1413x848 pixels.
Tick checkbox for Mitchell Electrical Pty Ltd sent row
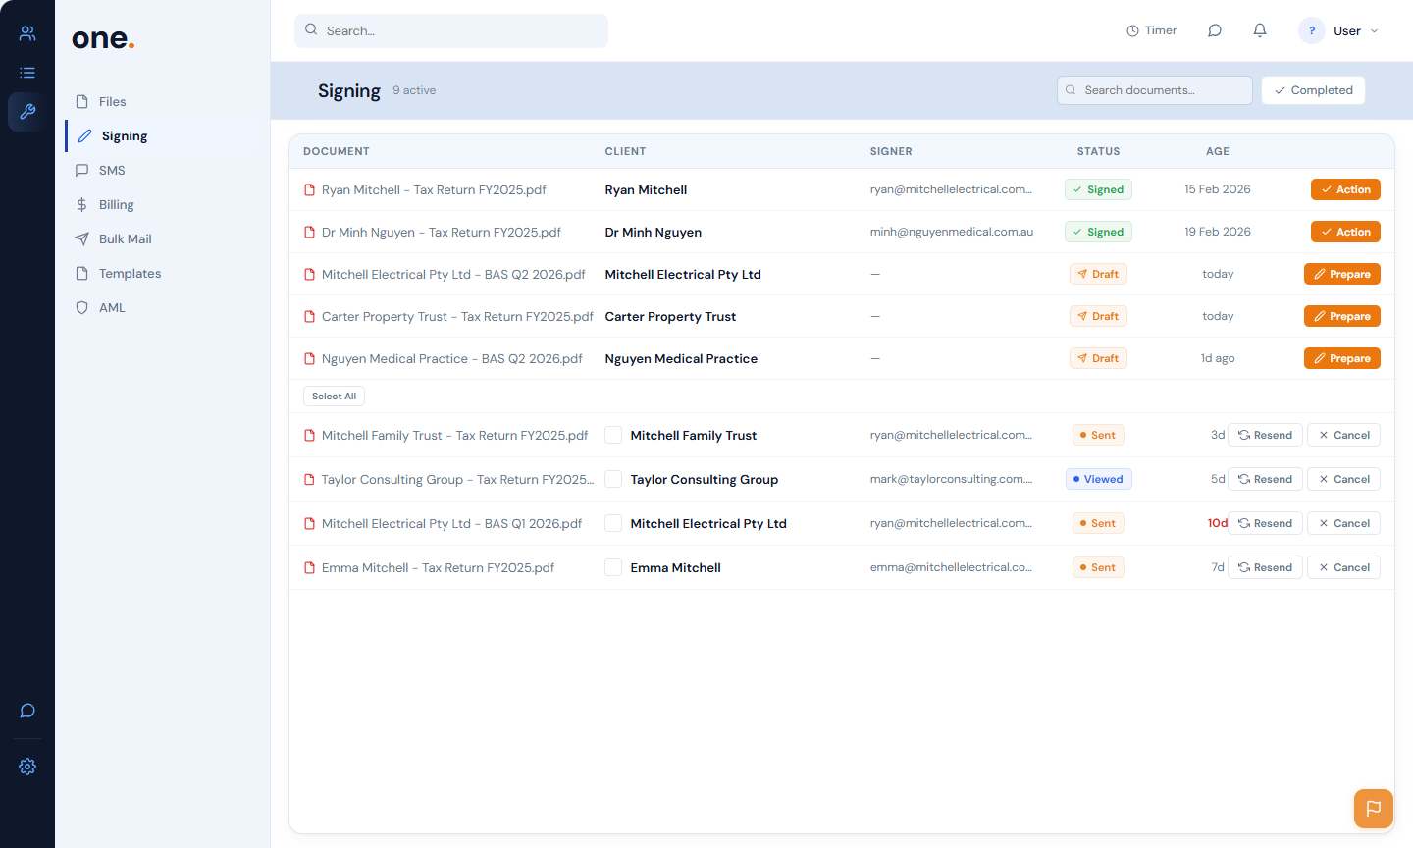(x=613, y=523)
